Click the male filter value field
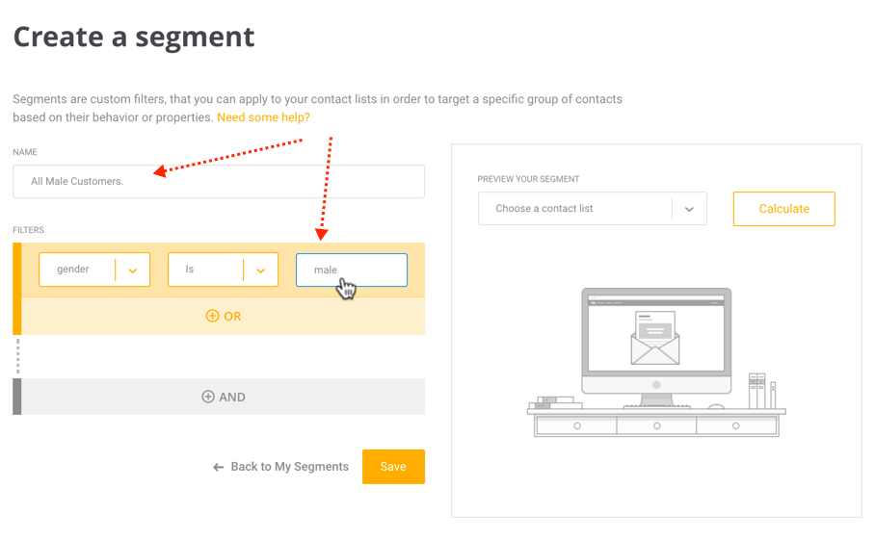 click(x=352, y=269)
